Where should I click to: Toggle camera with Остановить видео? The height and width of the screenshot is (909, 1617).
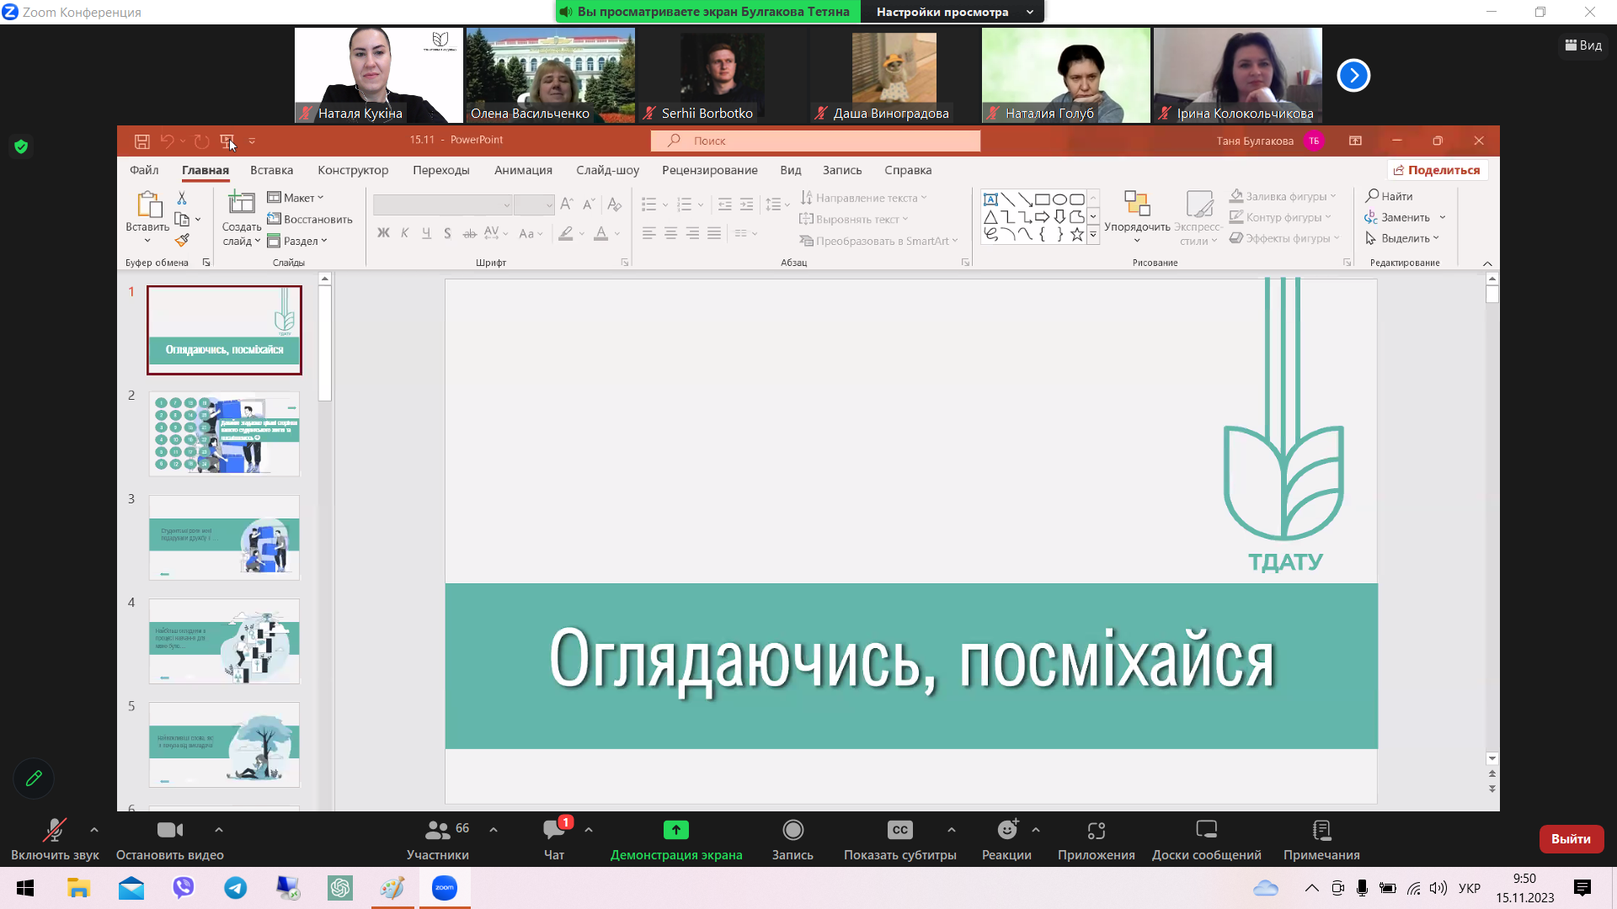click(169, 839)
